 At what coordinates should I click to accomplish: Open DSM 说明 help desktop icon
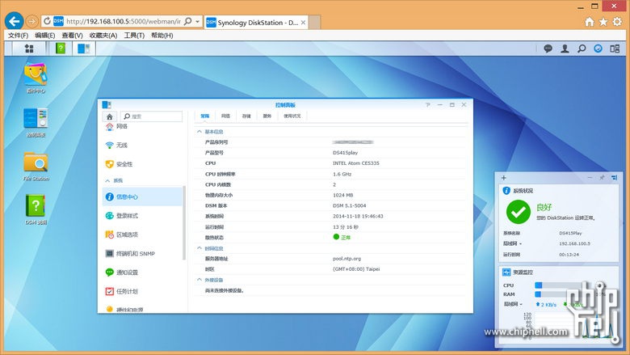(x=36, y=210)
